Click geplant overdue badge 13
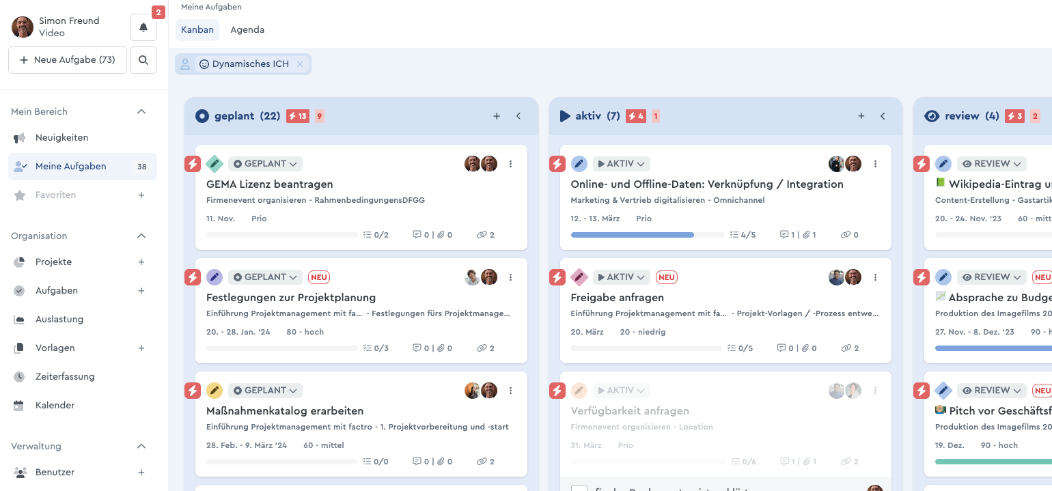 click(298, 116)
